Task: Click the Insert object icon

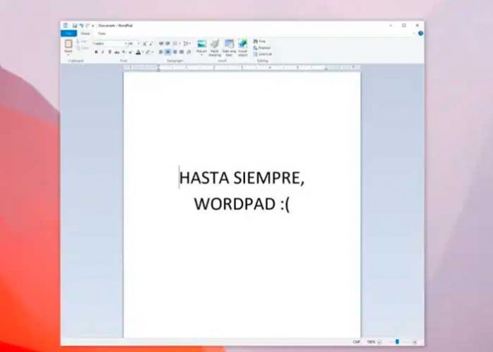Action: (243, 46)
